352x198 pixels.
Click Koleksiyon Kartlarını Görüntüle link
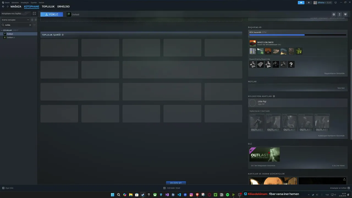point(331,136)
